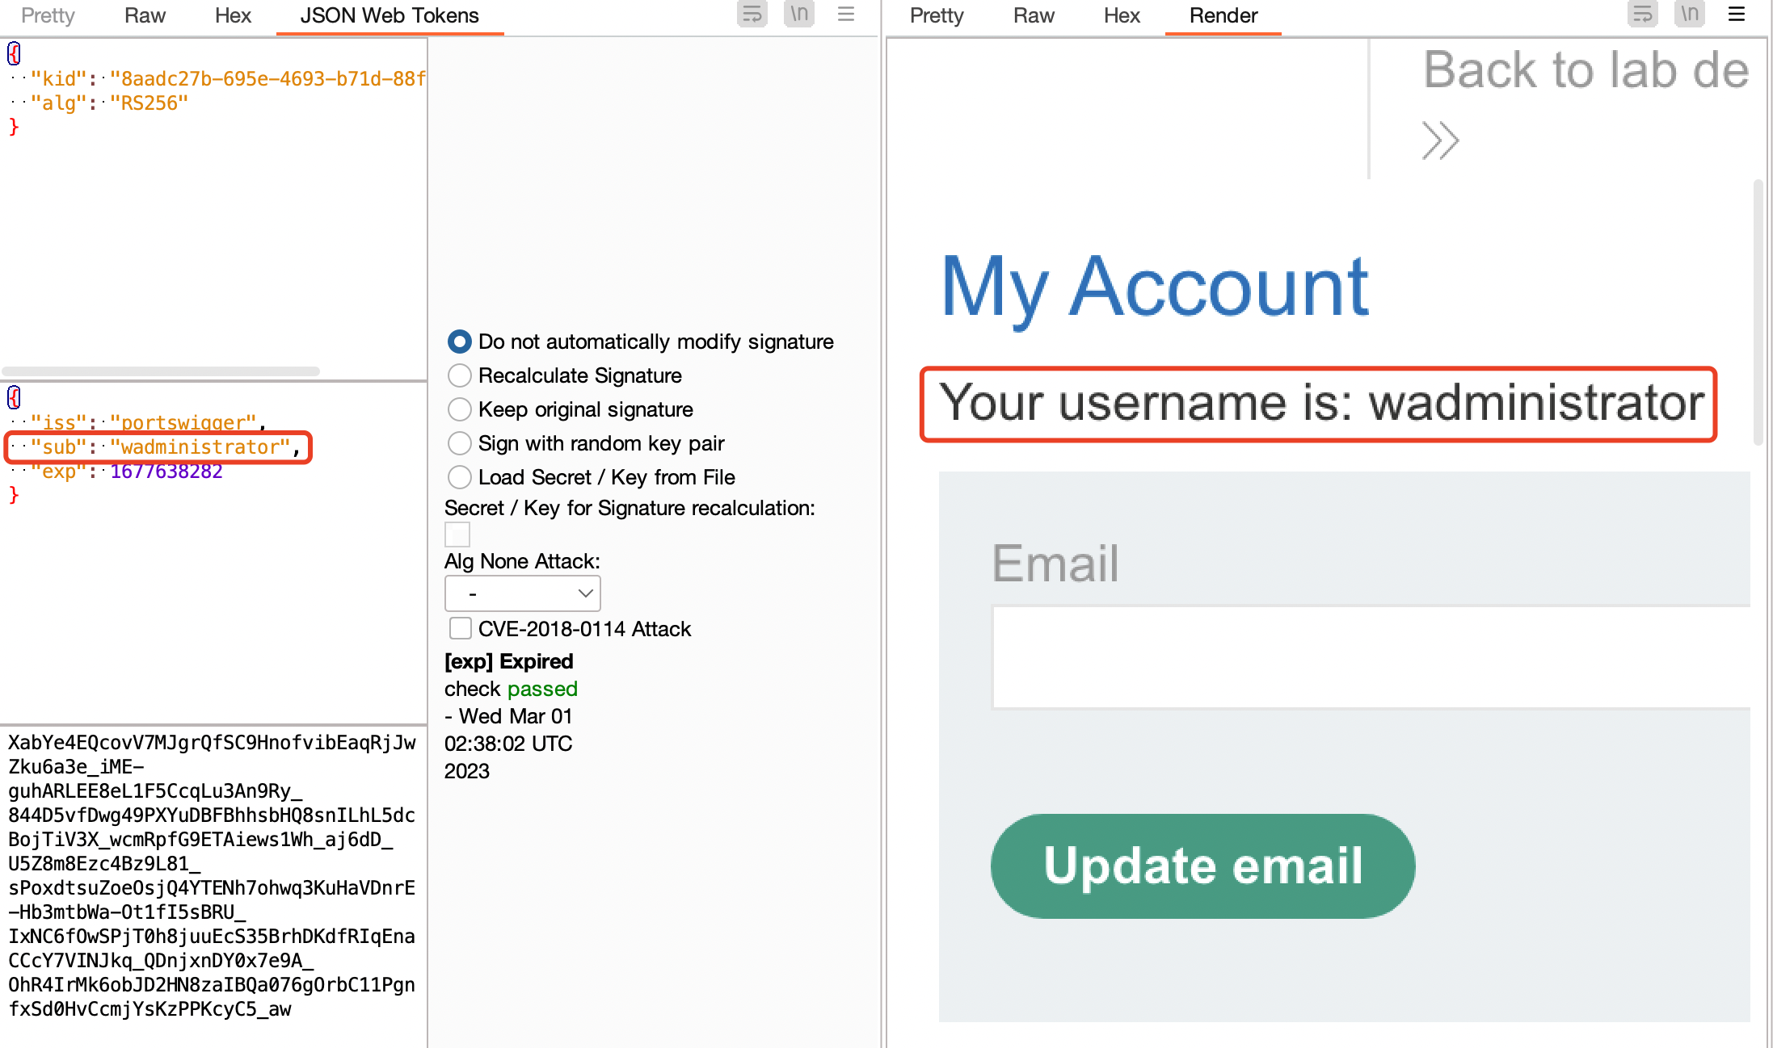Screen dimensions: 1773x1048
Task: Select Recalculate Signature option
Action: point(459,375)
